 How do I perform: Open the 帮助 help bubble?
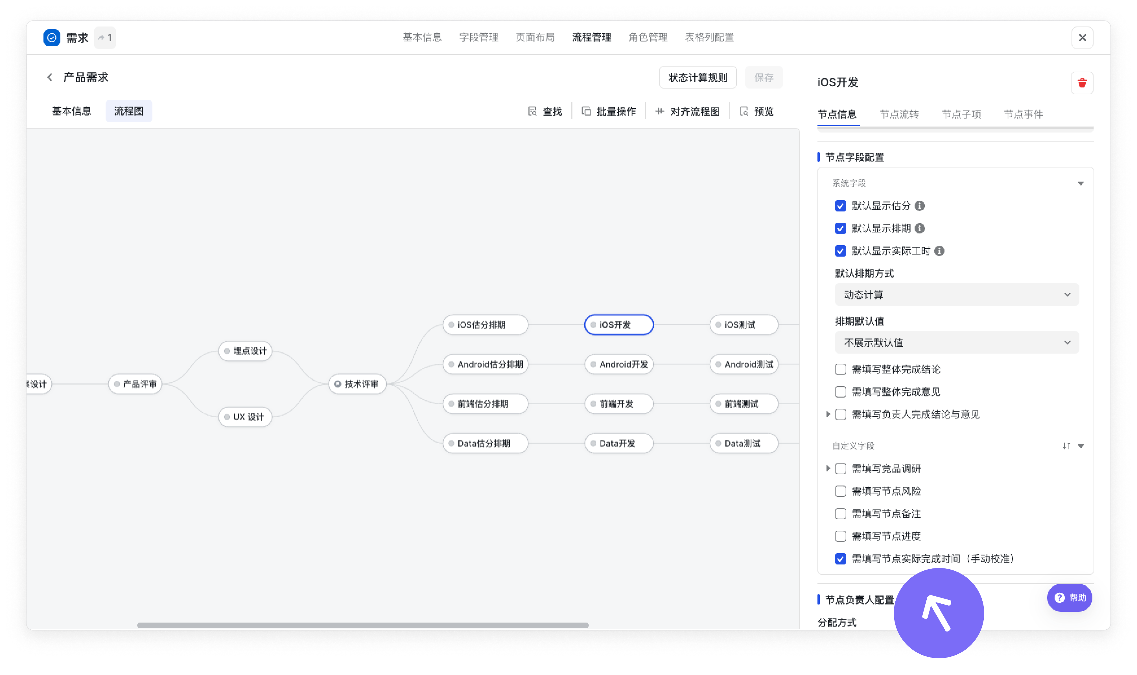1069,598
